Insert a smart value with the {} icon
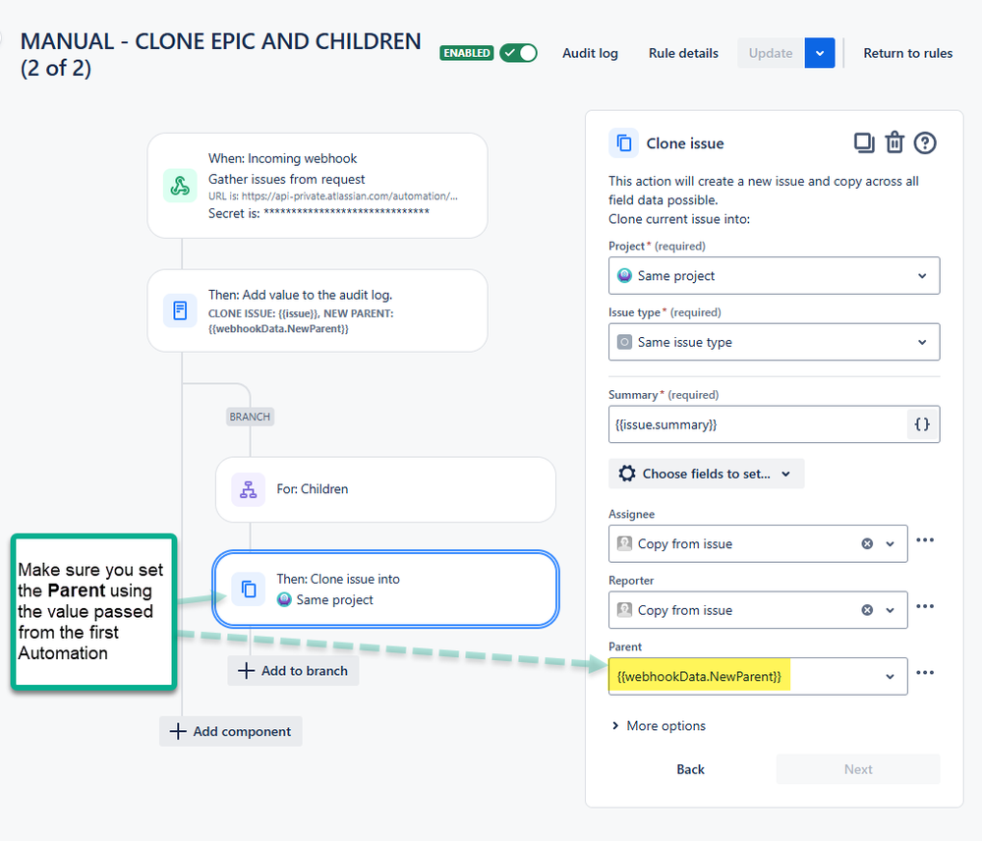The image size is (982, 841). click(x=922, y=423)
